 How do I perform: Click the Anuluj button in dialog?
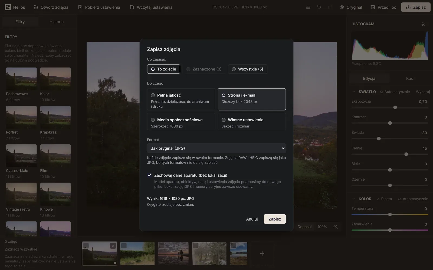pos(252,219)
